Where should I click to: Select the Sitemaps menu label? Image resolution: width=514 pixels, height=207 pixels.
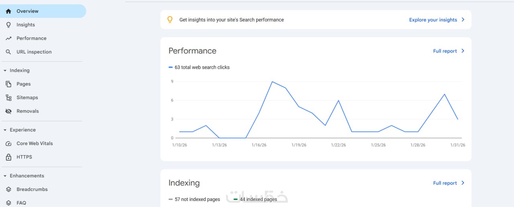27,98
